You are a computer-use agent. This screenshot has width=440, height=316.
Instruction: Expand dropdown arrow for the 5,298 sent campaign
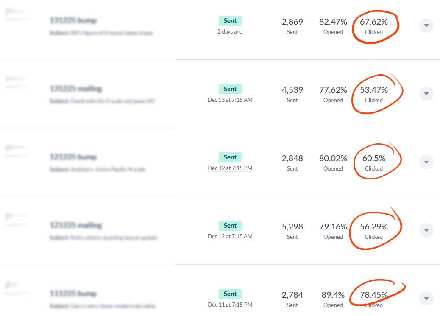coord(426,230)
